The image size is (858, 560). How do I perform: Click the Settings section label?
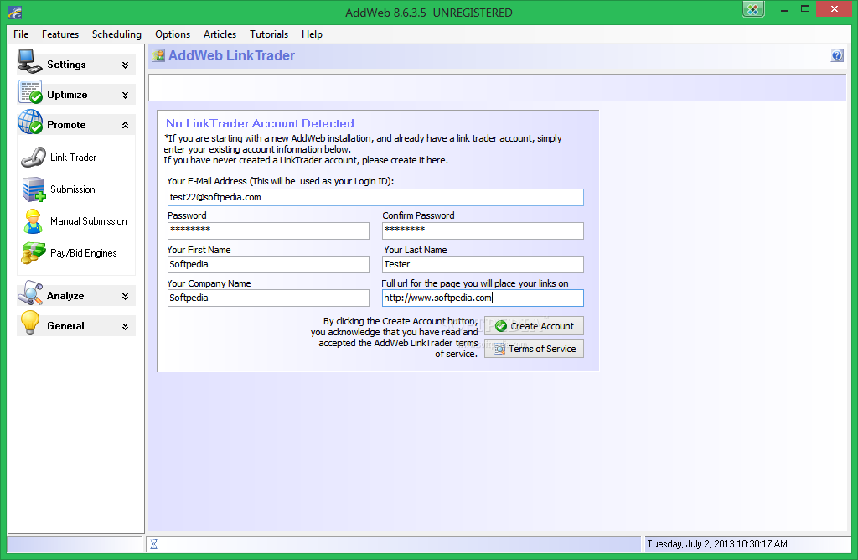66,65
